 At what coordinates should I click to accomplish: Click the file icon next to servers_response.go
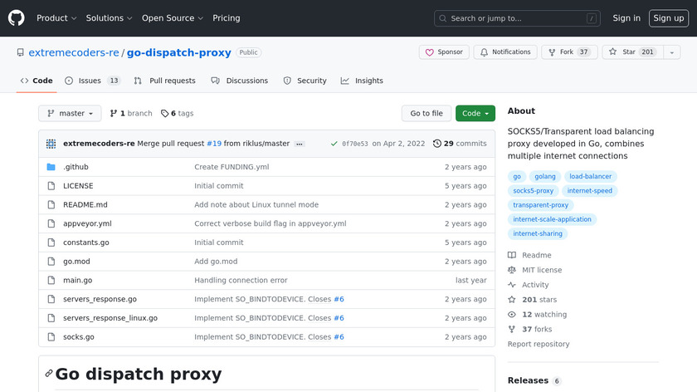(51, 299)
